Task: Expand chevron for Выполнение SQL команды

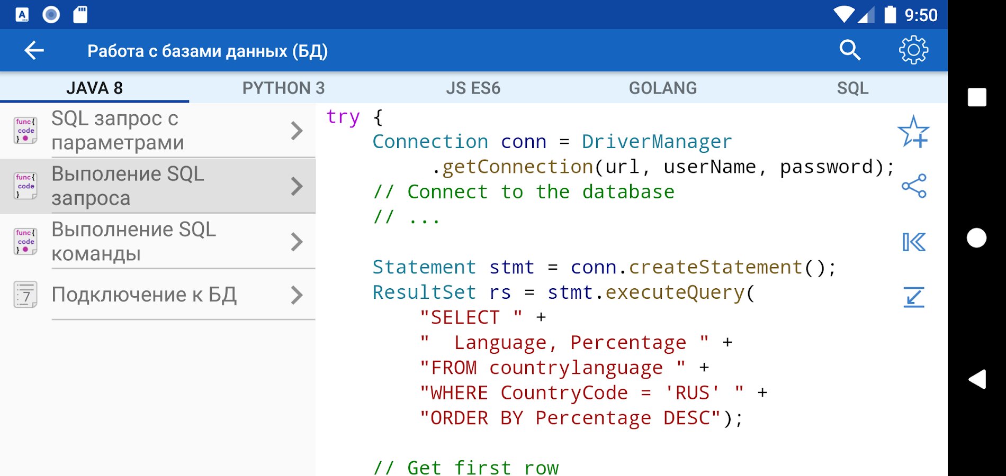Action: 297,242
